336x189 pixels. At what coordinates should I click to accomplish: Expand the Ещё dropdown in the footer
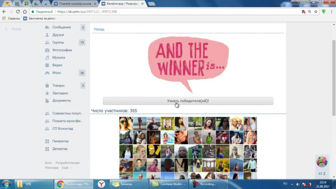click(66, 168)
